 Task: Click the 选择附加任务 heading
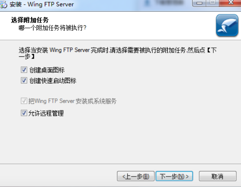point(30,20)
